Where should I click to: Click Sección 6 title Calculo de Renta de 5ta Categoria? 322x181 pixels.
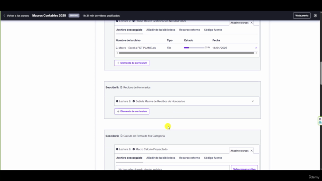click(144, 136)
